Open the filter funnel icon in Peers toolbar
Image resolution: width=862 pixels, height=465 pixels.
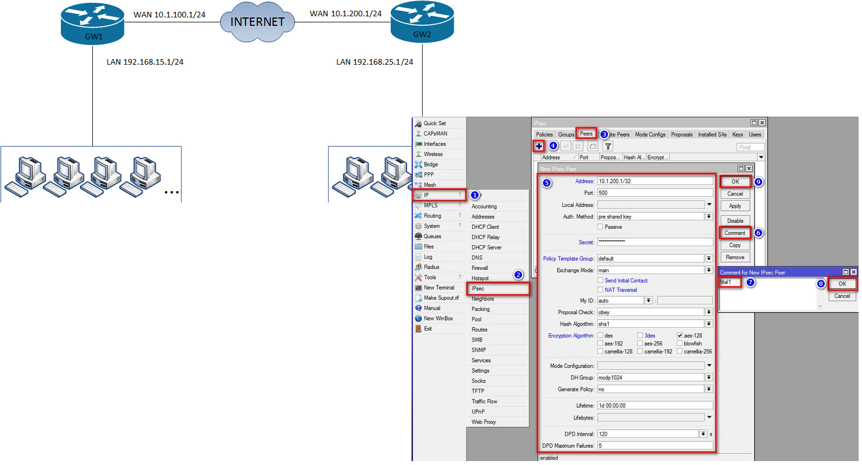pos(608,146)
